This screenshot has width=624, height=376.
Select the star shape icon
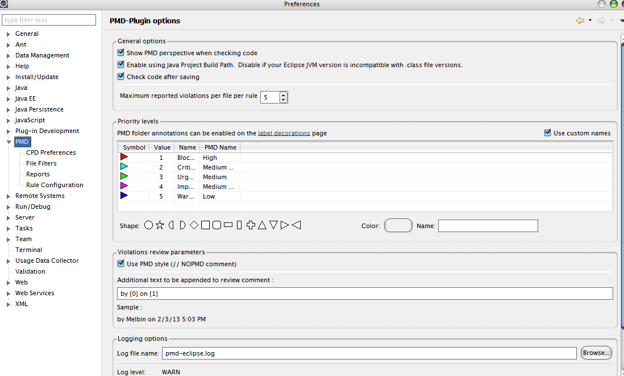[160, 225]
